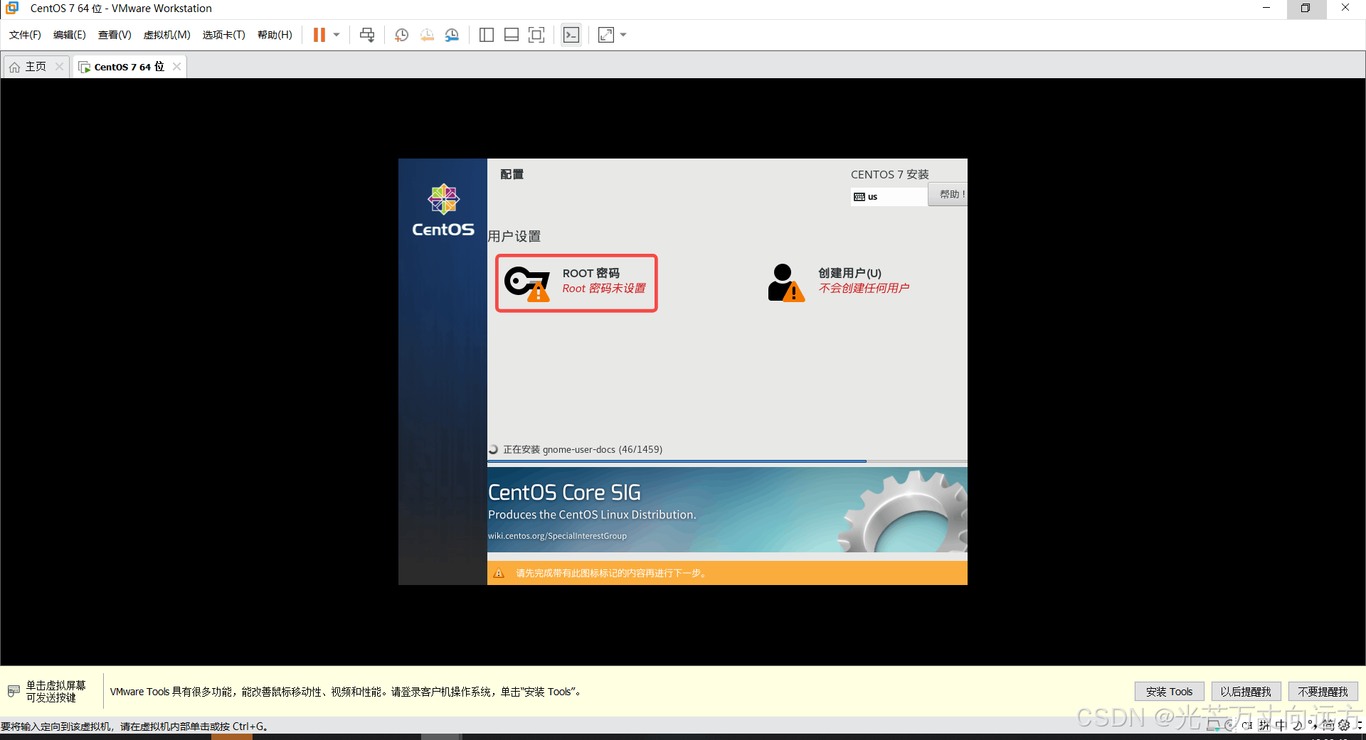Pause the virtual machine with the orange pause icon
Image resolution: width=1366 pixels, height=740 pixels.
click(x=319, y=35)
